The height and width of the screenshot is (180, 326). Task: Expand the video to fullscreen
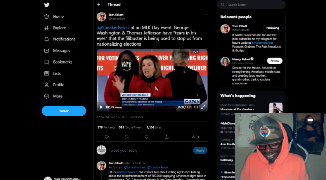[203, 107]
